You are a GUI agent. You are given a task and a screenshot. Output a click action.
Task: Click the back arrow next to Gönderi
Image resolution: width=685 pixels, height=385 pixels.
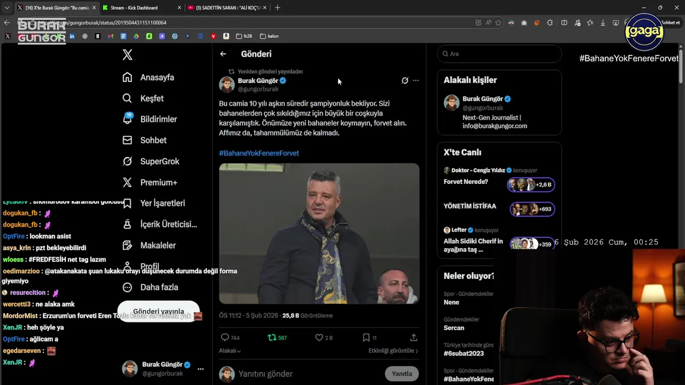pos(223,54)
